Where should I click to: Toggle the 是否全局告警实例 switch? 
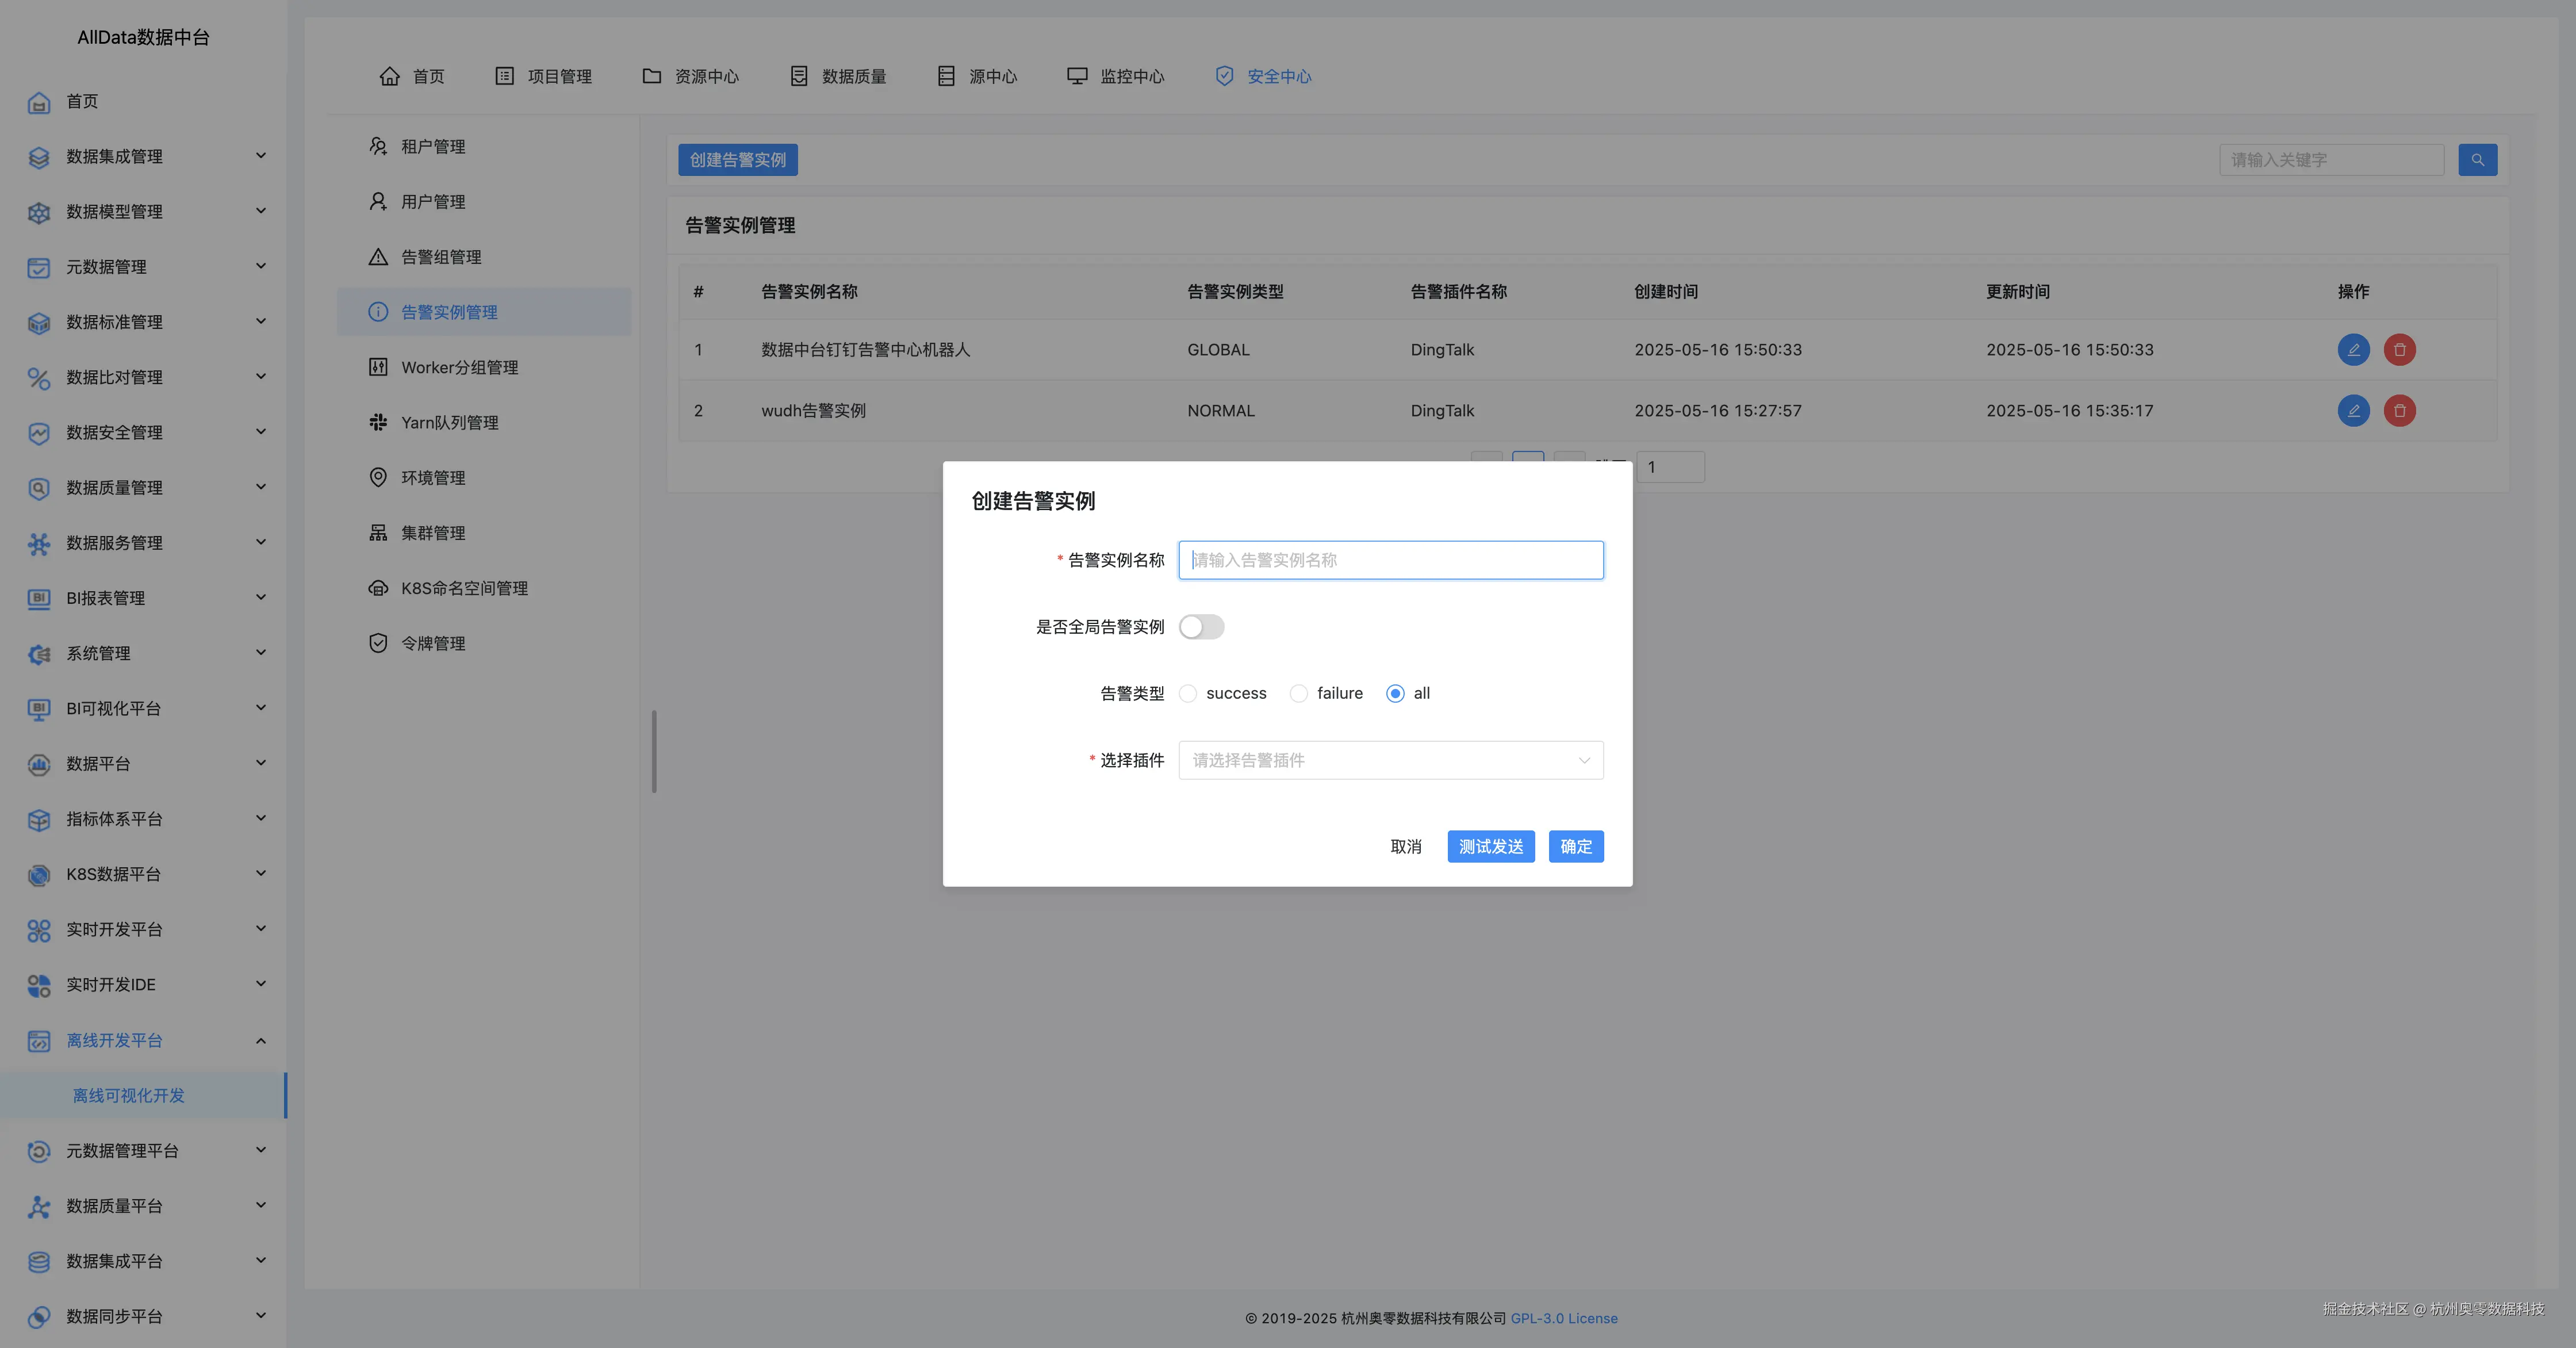[x=1201, y=627]
